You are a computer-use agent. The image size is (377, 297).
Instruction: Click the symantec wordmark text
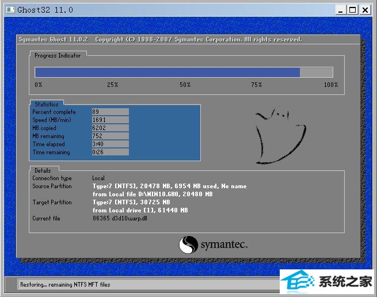pos(224,245)
